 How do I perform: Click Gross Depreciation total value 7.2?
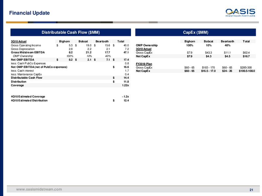[127, 49]
